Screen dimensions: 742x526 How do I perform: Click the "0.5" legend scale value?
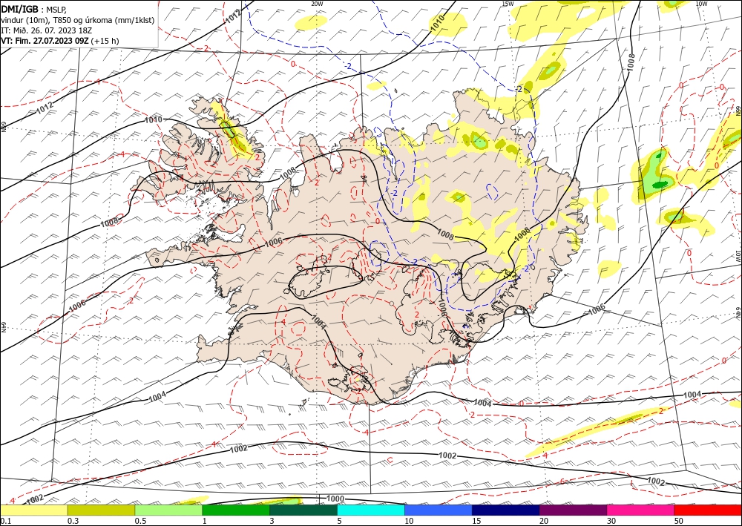click(x=140, y=521)
